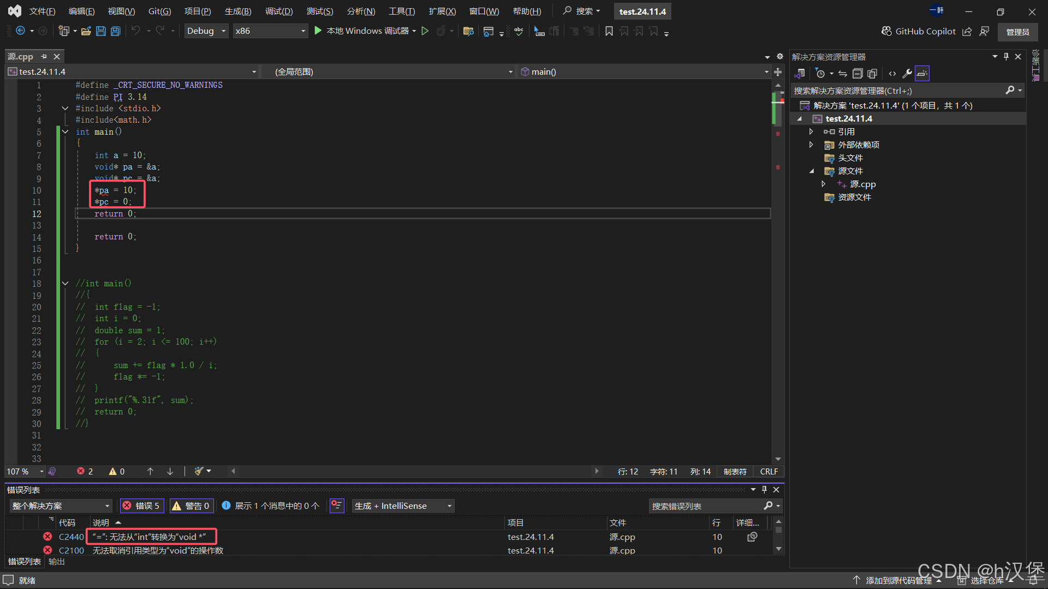Open the GitHub Copilot button
This screenshot has width=1048, height=589.
pyautogui.click(x=919, y=31)
